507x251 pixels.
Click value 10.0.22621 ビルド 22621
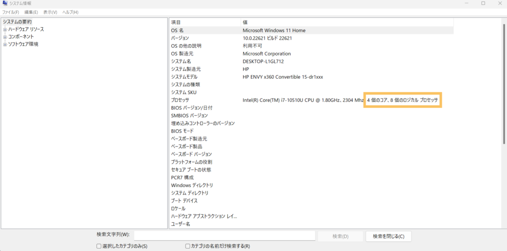(x=267, y=38)
